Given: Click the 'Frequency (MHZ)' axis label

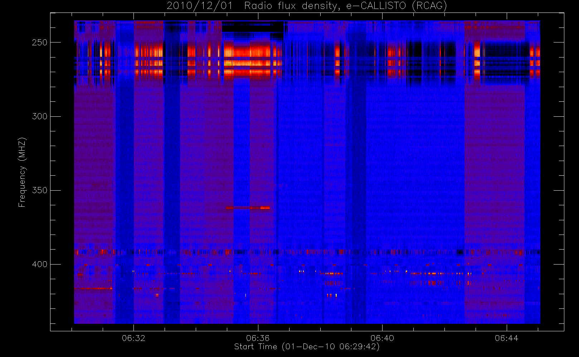Looking at the screenshot, I should (x=22, y=172).
